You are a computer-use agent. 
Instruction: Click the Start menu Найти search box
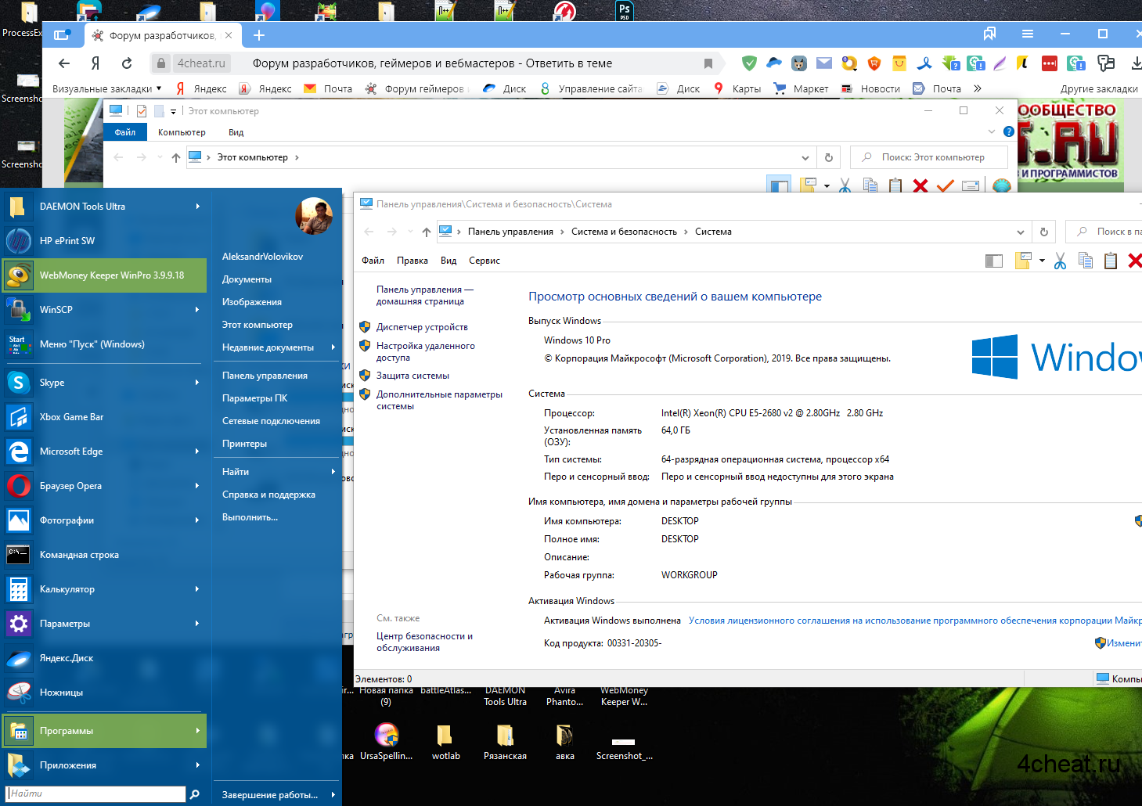(96, 793)
